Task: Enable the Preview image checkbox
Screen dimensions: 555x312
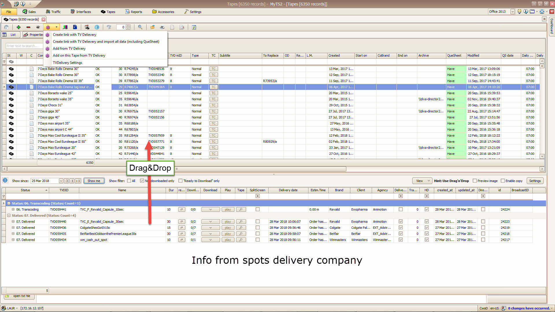Action: coord(474,181)
